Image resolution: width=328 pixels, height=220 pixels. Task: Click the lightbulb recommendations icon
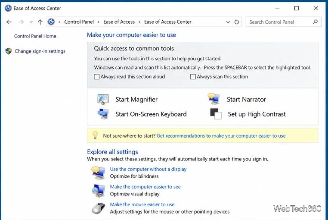click(95, 135)
